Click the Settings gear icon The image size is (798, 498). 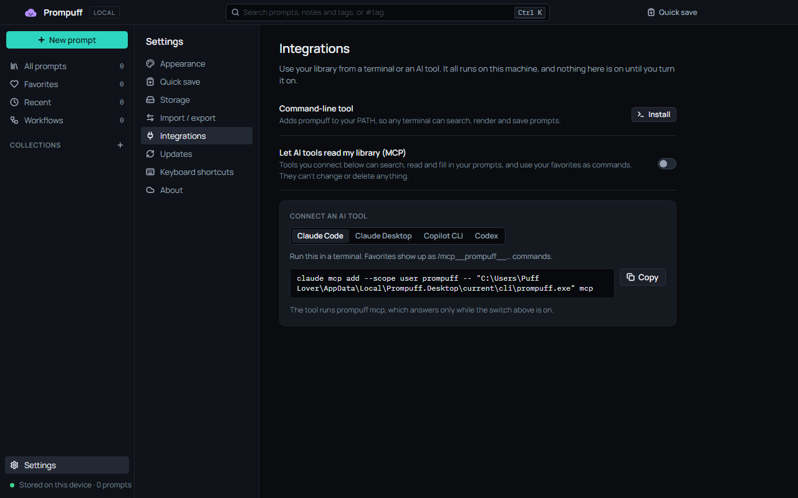coord(14,465)
